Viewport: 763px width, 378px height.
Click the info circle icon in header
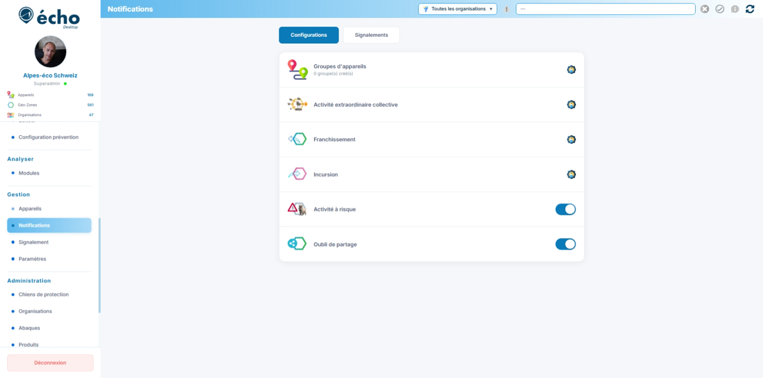click(x=735, y=9)
